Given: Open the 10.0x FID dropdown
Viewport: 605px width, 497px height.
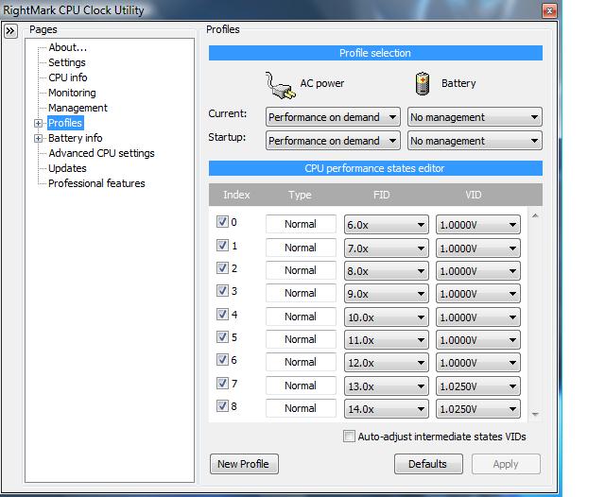Looking at the screenshot, I should click(387, 317).
